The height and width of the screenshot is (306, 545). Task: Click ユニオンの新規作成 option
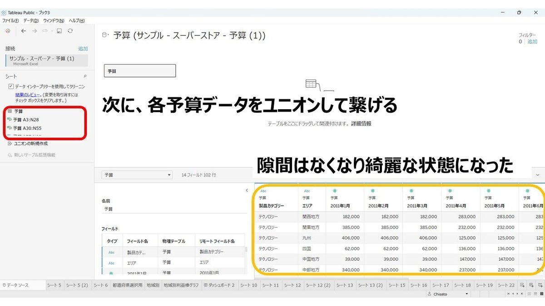click(31, 143)
